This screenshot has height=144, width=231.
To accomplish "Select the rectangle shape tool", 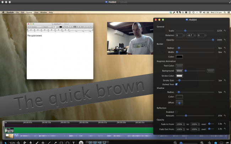I will [61, 142].
